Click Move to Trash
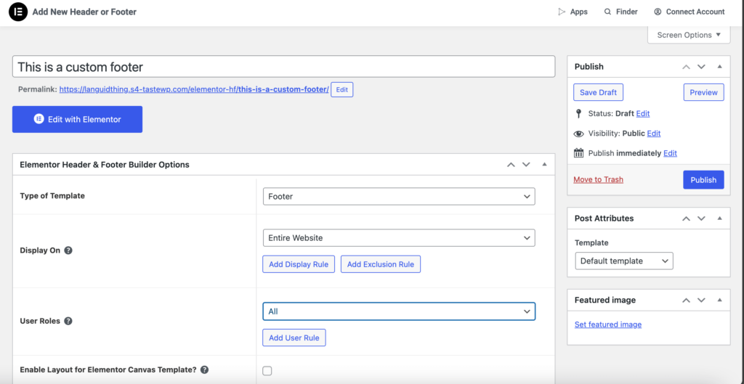The image size is (744, 384). point(599,180)
